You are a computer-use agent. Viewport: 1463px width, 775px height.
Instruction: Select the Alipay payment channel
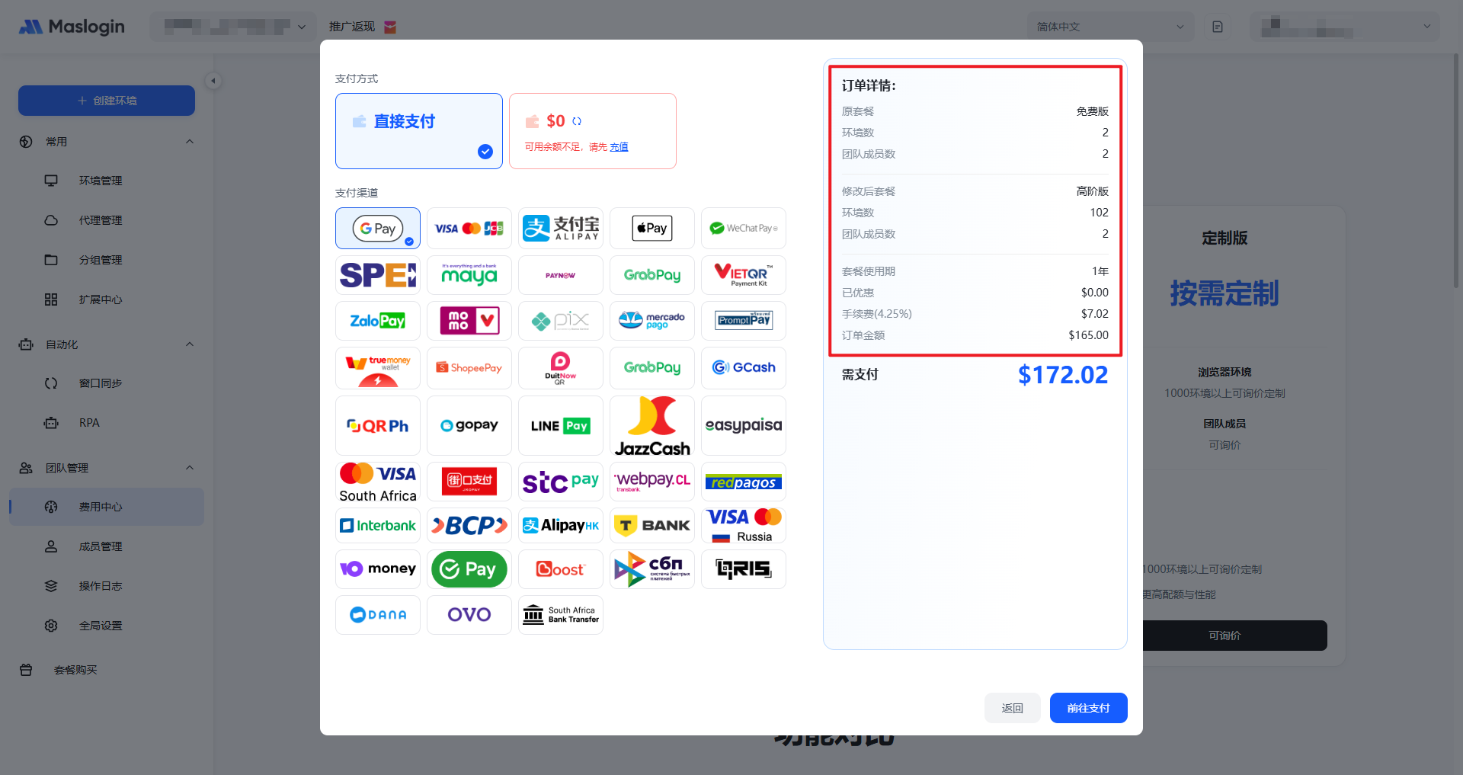pyautogui.click(x=560, y=228)
